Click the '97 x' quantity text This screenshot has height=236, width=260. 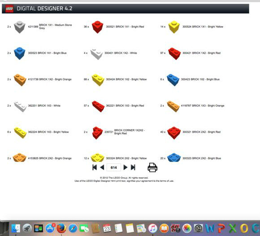(163, 53)
